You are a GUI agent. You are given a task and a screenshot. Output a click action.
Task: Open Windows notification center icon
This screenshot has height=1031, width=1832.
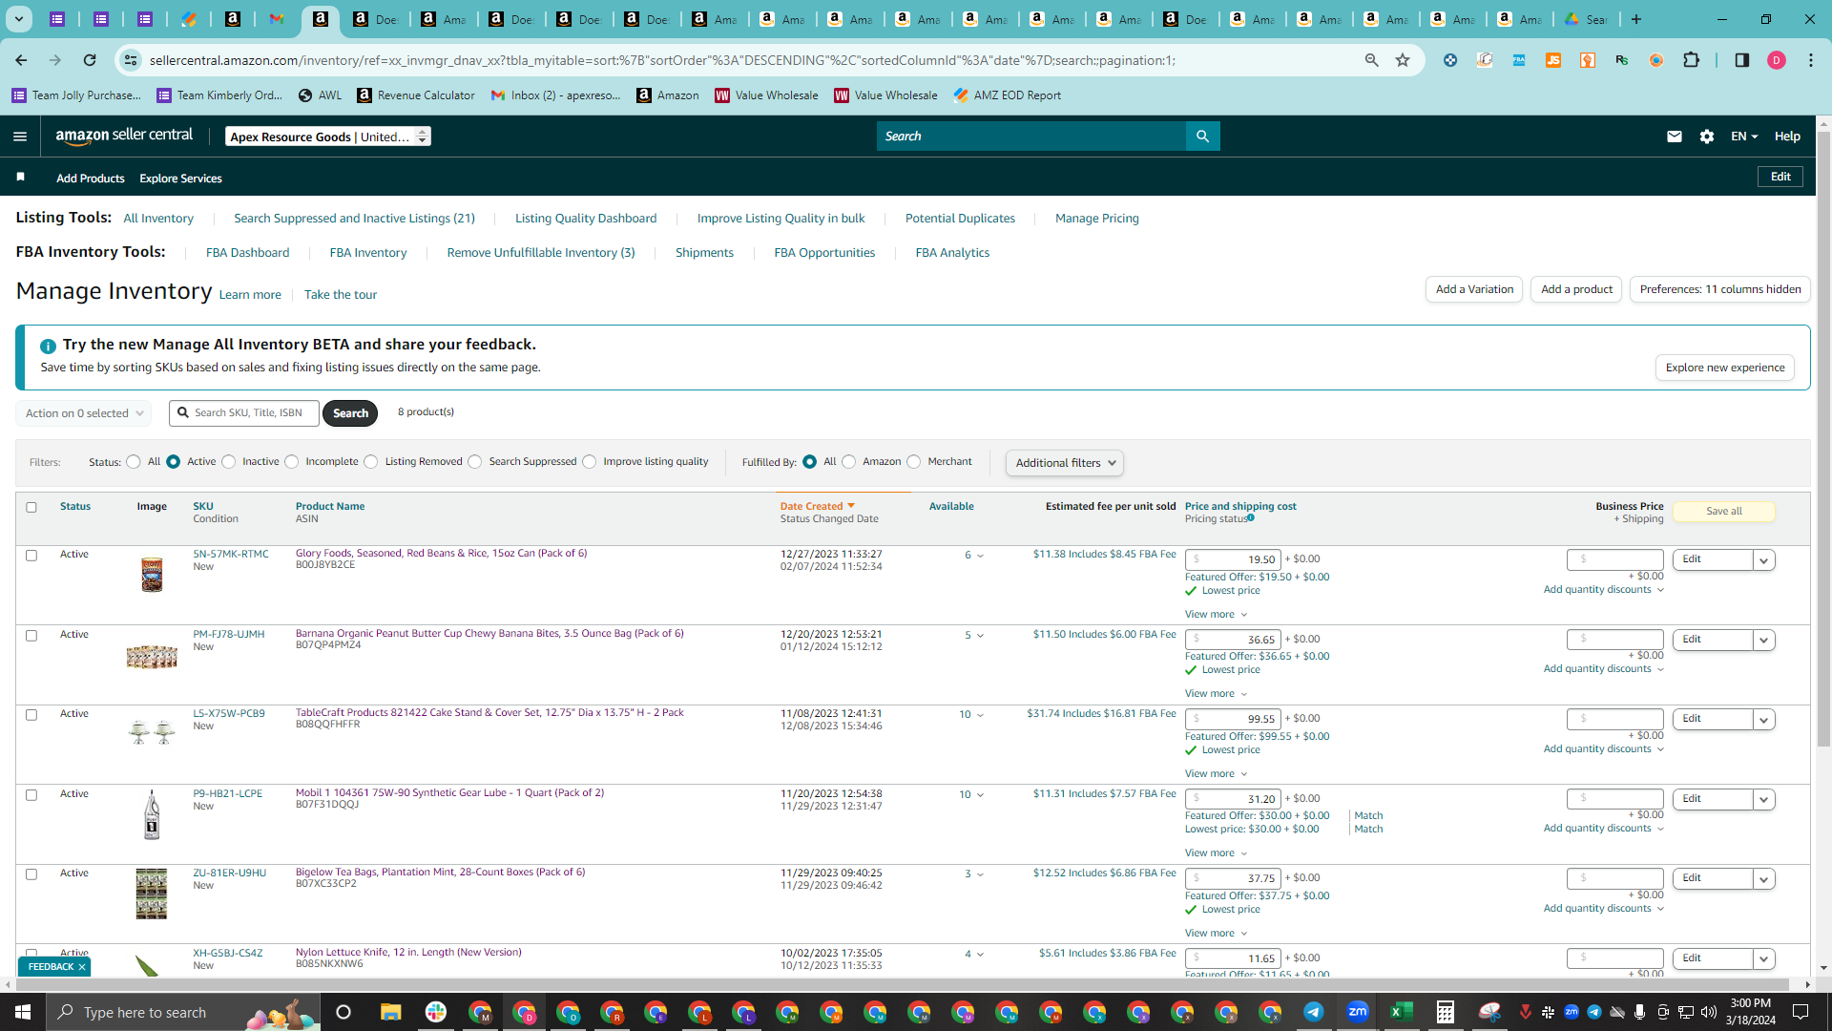click(1801, 1012)
